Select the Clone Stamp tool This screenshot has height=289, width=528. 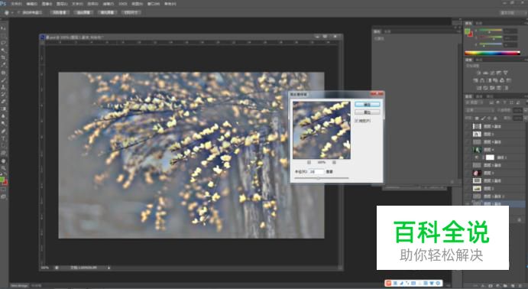[x=3, y=87]
